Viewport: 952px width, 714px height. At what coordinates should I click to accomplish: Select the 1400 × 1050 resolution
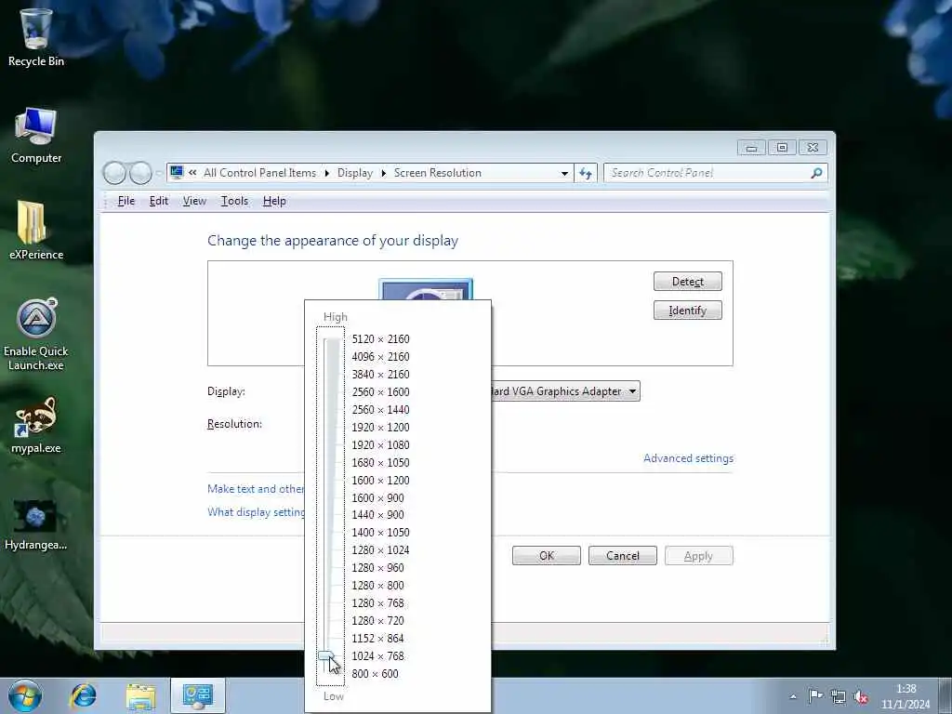pos(380,532)
